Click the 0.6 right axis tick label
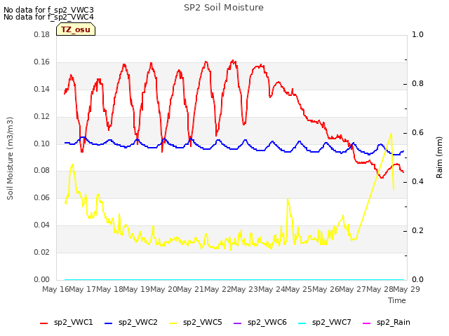The image size is (449, 336). (x=417, y=133)
